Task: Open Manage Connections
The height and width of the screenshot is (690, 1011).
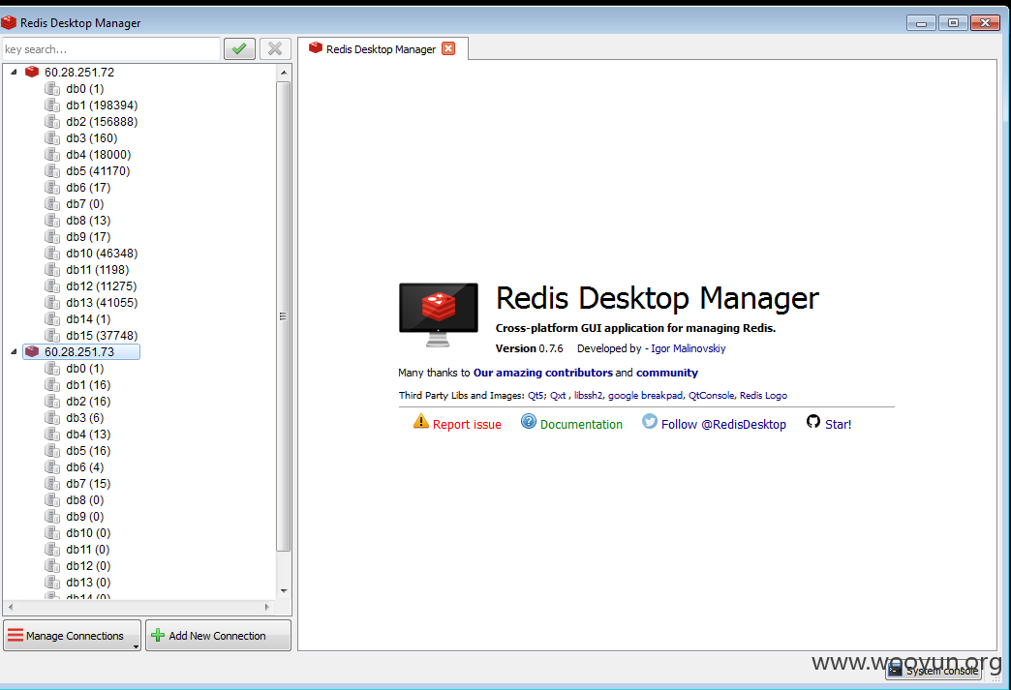Action: pos(73,635)
